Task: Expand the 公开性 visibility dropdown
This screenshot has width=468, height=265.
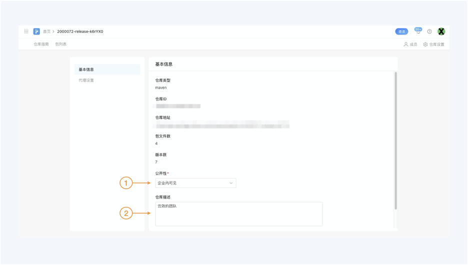Action: point(195,183)
